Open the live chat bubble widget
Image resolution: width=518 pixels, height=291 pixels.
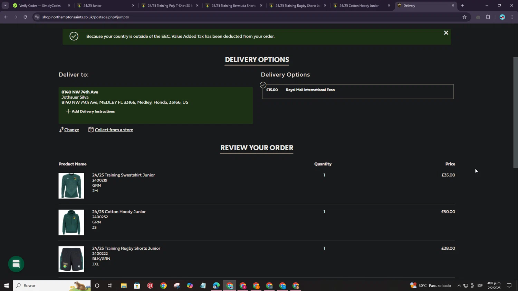(x=16, y=264)
